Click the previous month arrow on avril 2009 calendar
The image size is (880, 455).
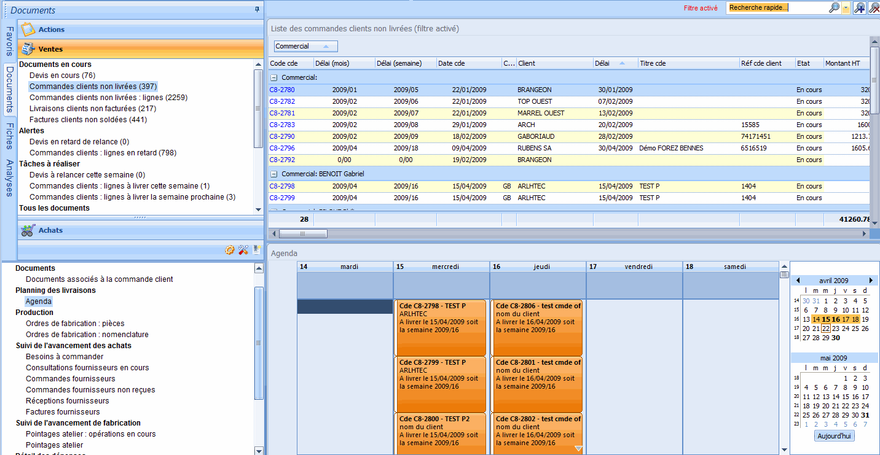point(798,280)
